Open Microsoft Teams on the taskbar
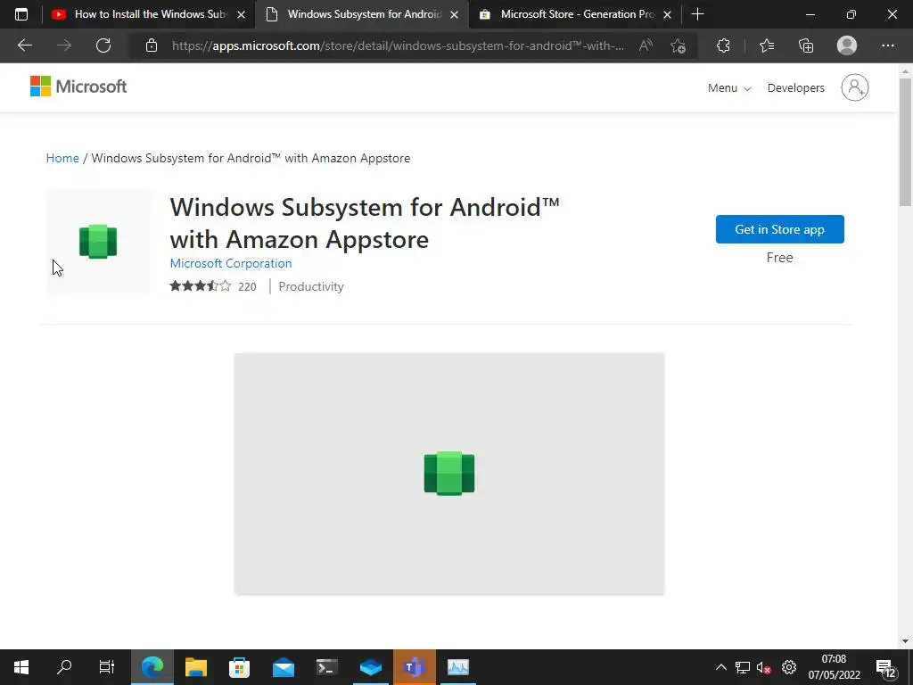913x685 pixels. click(x=414, y=667)
